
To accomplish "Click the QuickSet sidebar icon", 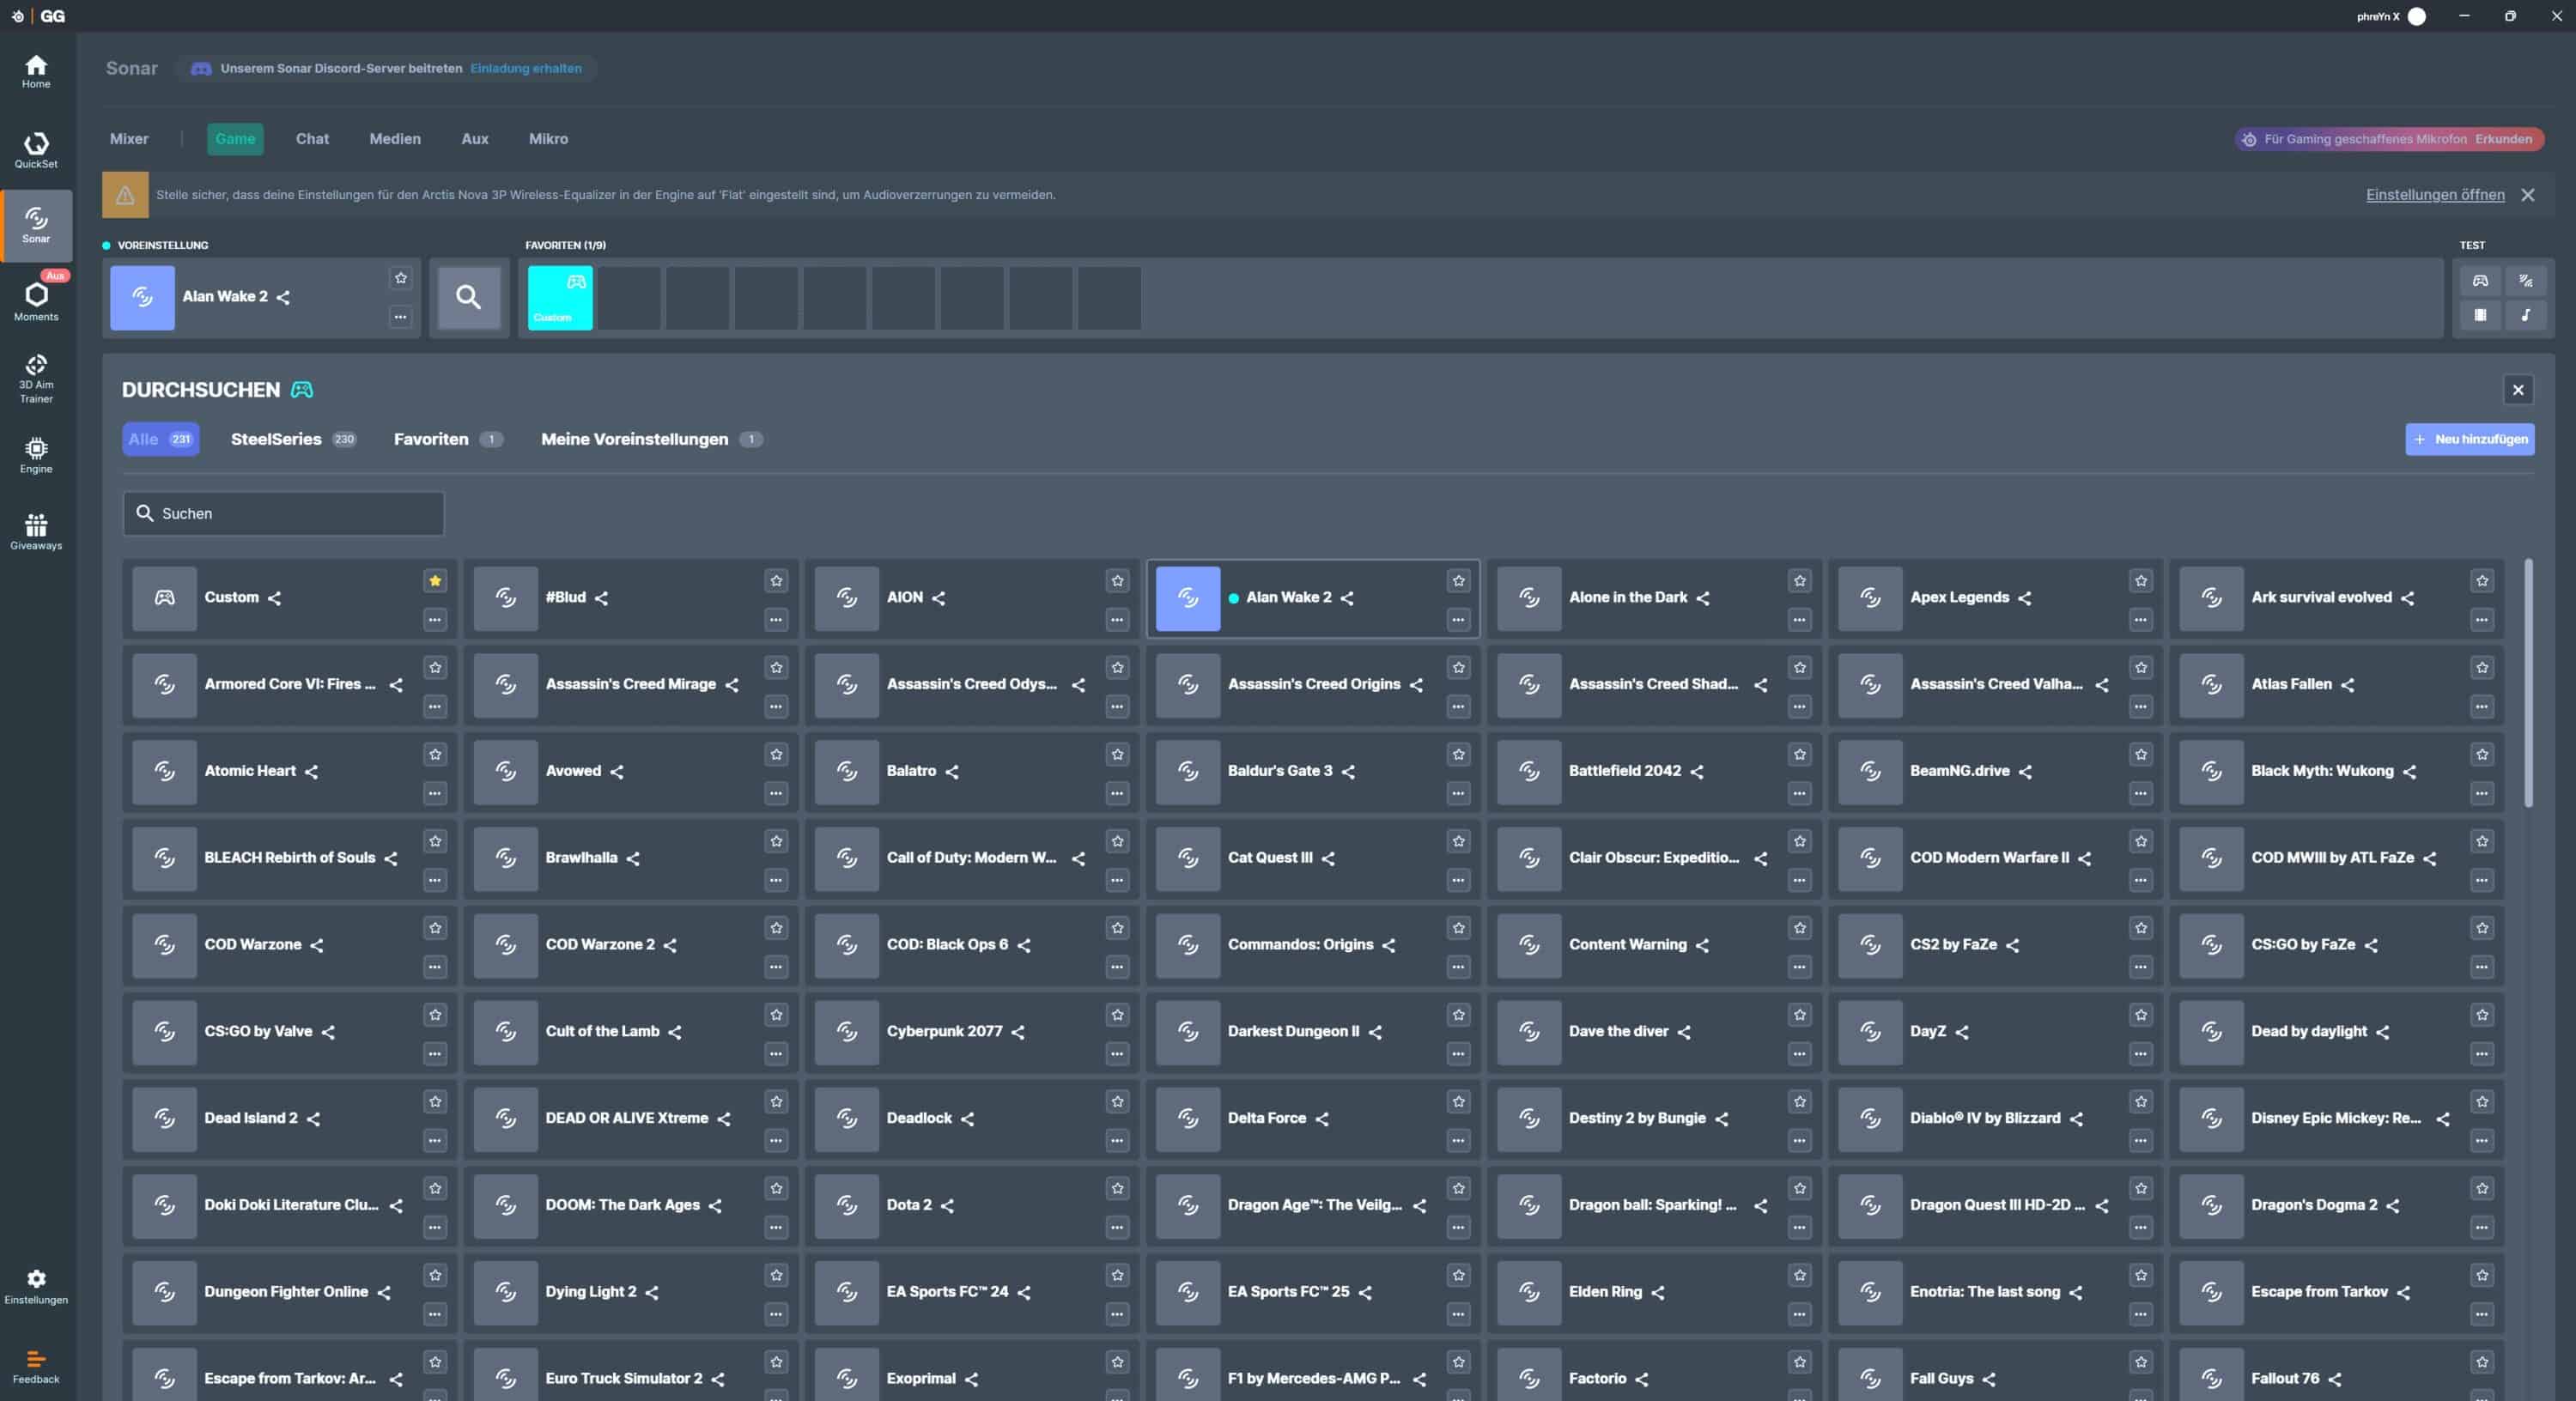I will pos(36,149).
